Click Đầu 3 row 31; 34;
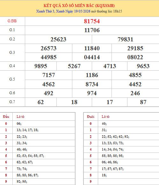This screenshot has width=159, height=185. pyautogui.click(x=22, y=143)
